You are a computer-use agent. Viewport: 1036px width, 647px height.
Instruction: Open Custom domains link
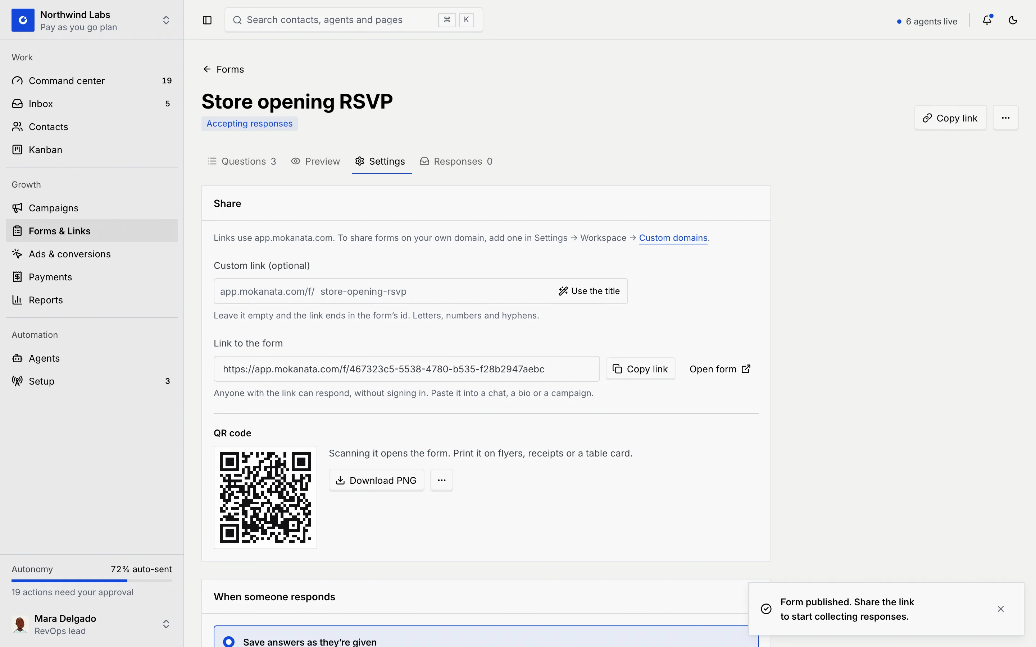click(x=673, y=238)
